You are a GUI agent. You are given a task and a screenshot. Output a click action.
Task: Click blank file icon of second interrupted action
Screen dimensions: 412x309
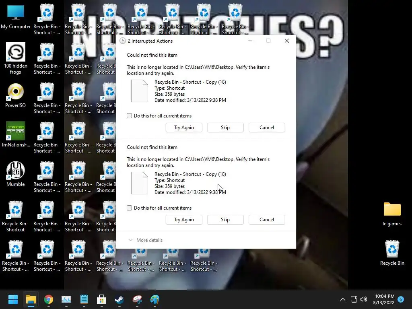pyautogui.click(x=140, y=183)
